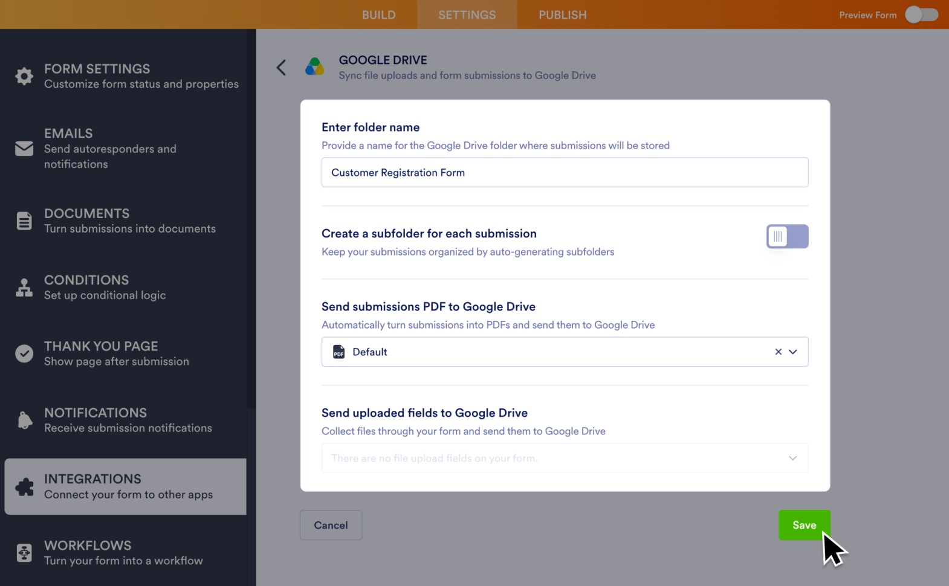Expand the submissions PDF dropdown arrow

click(793, 352)
